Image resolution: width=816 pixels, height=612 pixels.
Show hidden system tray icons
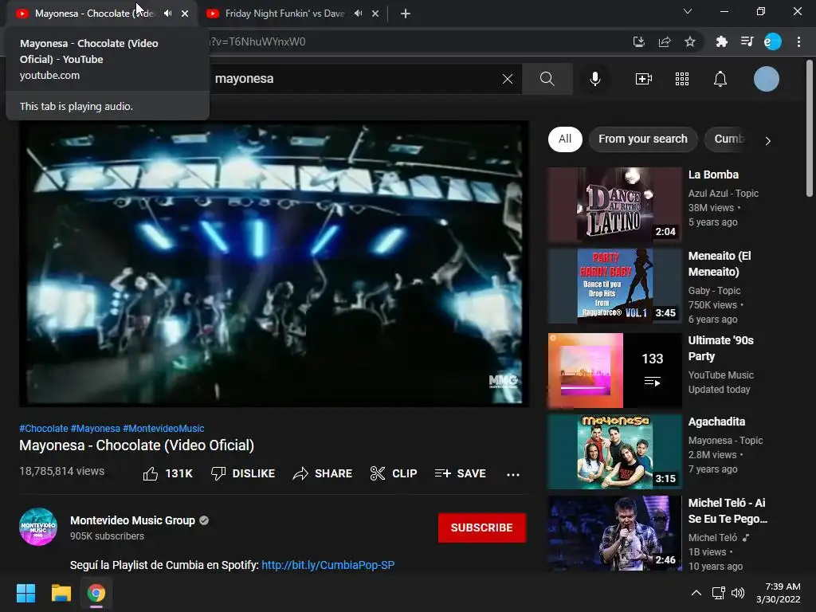tap(696, 593)
